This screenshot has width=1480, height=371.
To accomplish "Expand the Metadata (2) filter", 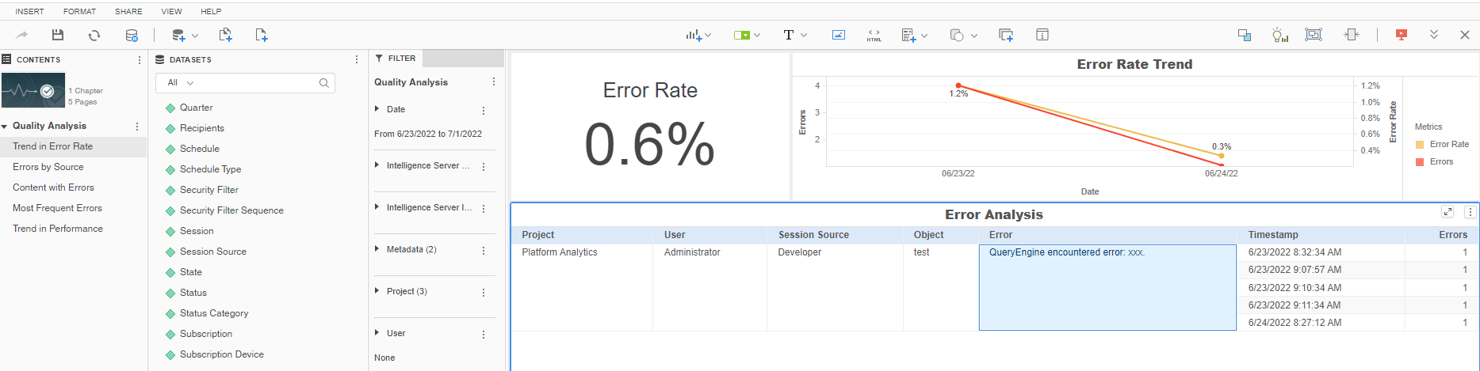I will 377,249.
